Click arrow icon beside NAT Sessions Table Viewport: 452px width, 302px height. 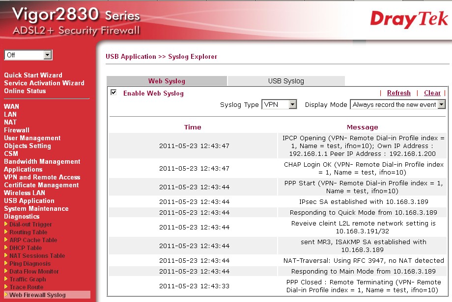[x=6, y=255]
